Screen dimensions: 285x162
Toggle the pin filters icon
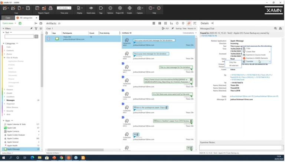point(31,29)
